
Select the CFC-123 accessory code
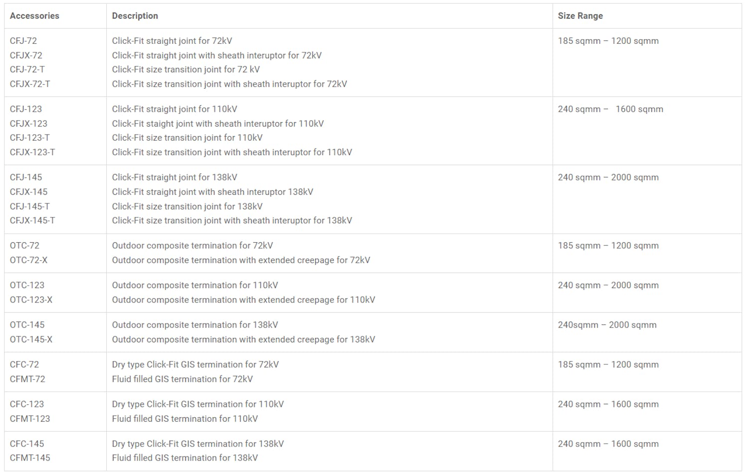coord(27,404)
